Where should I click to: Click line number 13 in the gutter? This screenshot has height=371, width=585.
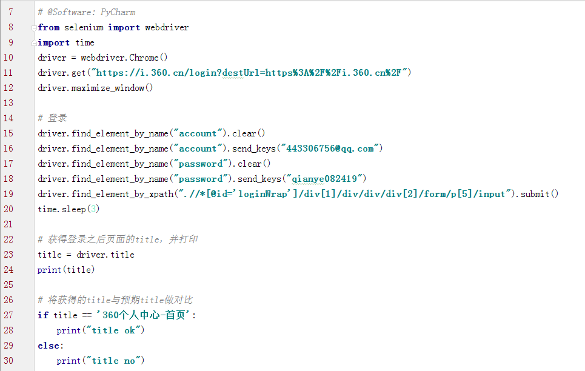(8, 103)
